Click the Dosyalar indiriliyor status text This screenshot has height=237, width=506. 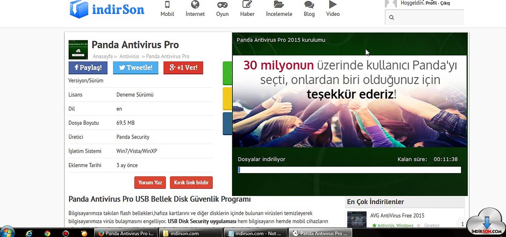tap(261, 159)
